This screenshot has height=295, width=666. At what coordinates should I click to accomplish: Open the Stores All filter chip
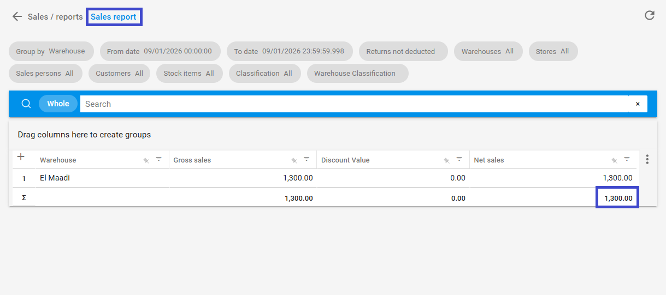553,51
